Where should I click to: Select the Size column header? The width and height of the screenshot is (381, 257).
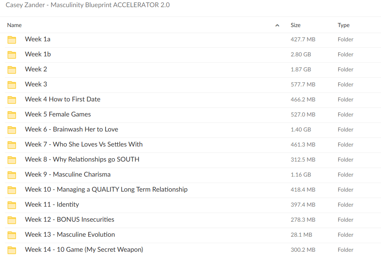(295, 25)
